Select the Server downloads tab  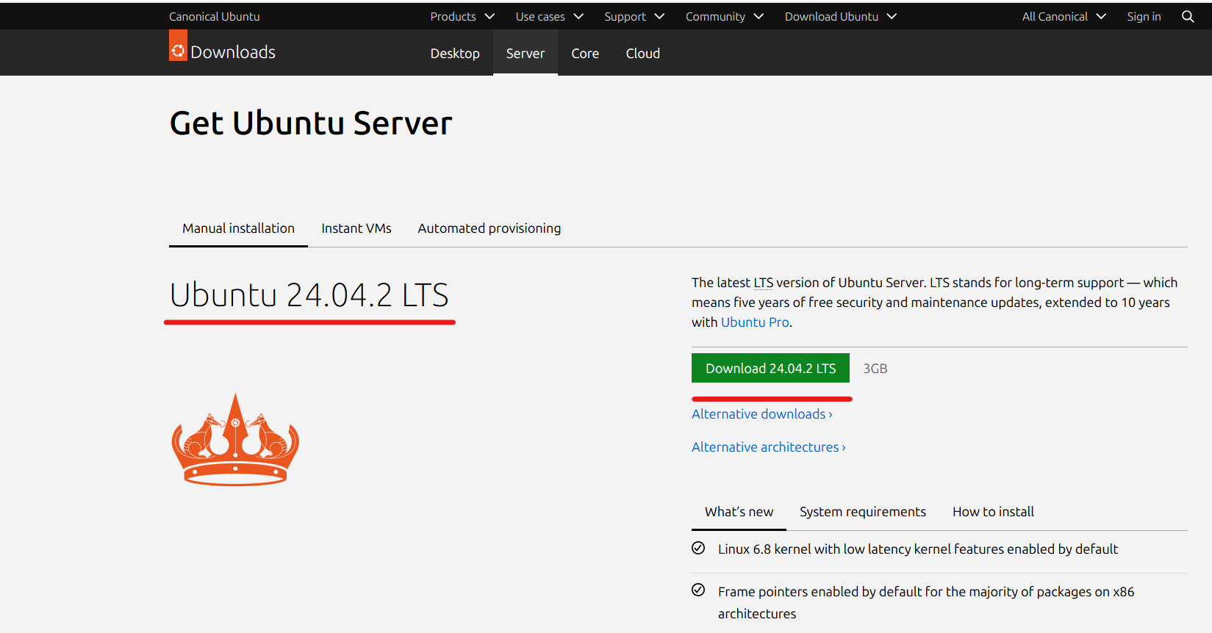[526, 53]
